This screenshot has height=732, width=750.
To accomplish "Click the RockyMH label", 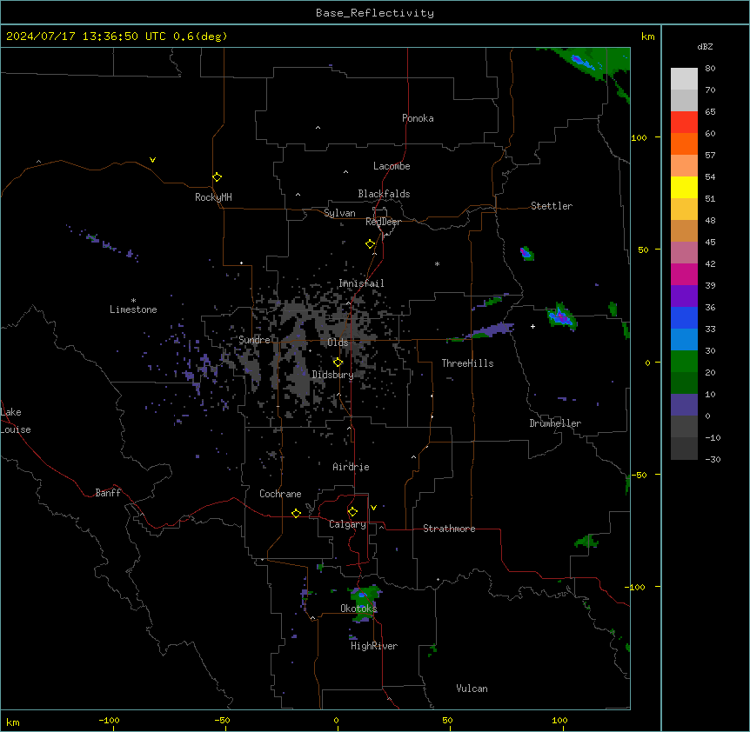I will (213, 197).
